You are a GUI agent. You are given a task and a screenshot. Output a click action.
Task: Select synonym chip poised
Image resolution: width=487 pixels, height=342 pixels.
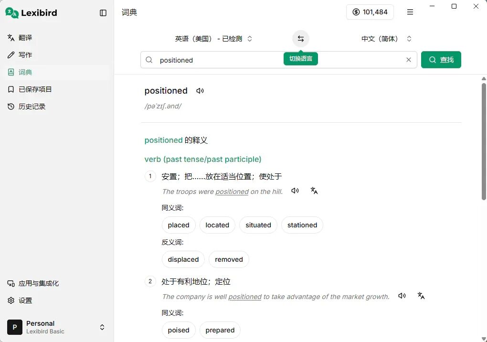179,330
